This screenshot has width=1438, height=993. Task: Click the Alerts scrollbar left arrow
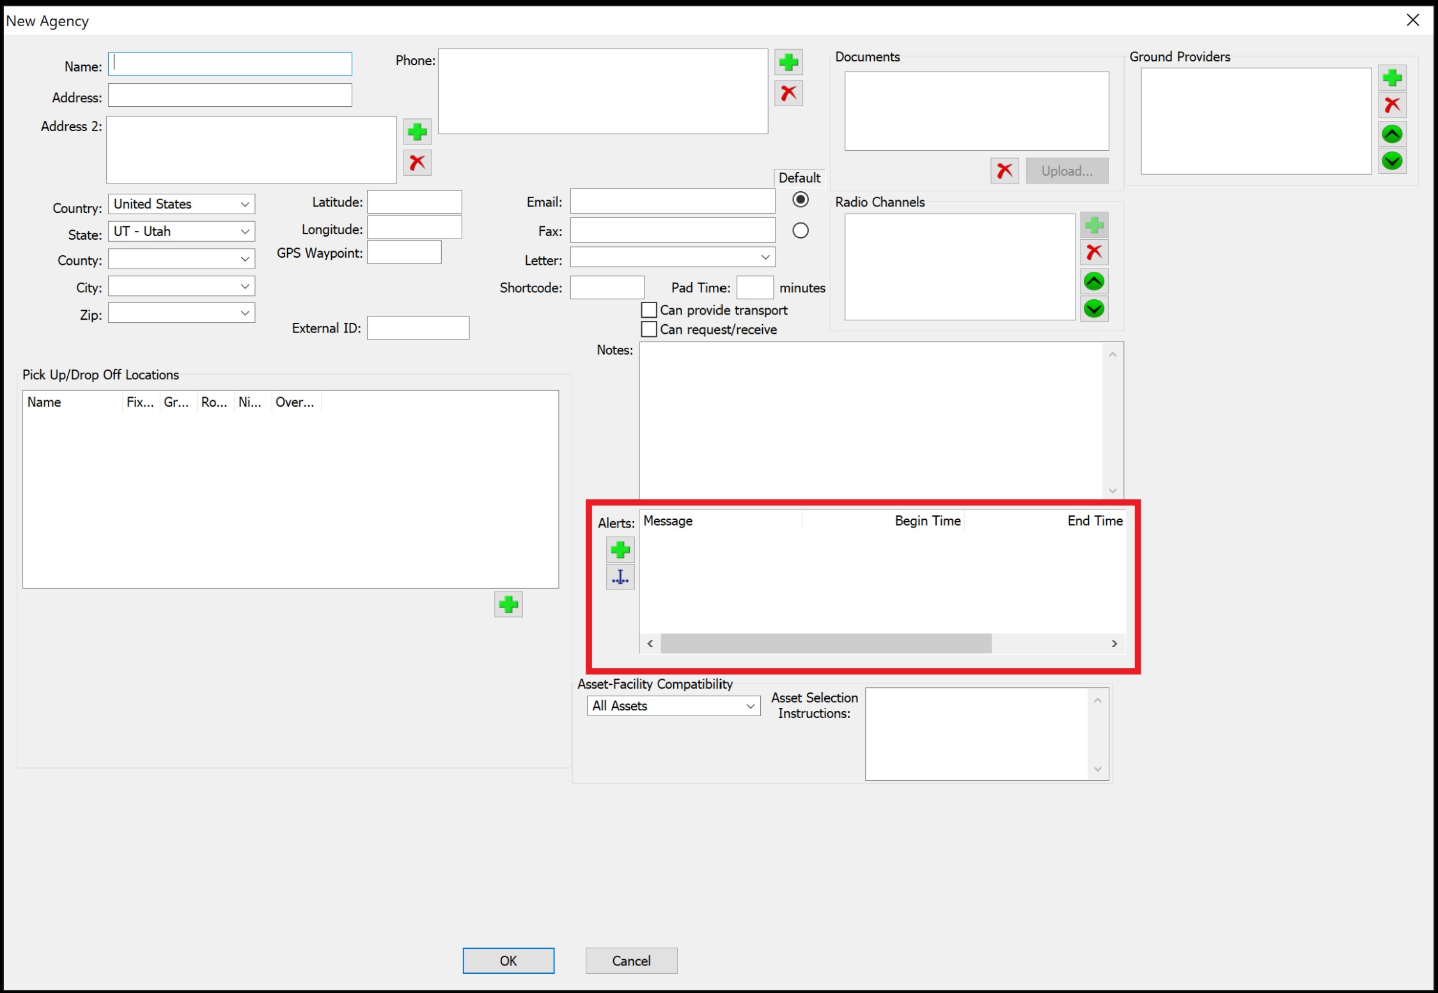650,643
